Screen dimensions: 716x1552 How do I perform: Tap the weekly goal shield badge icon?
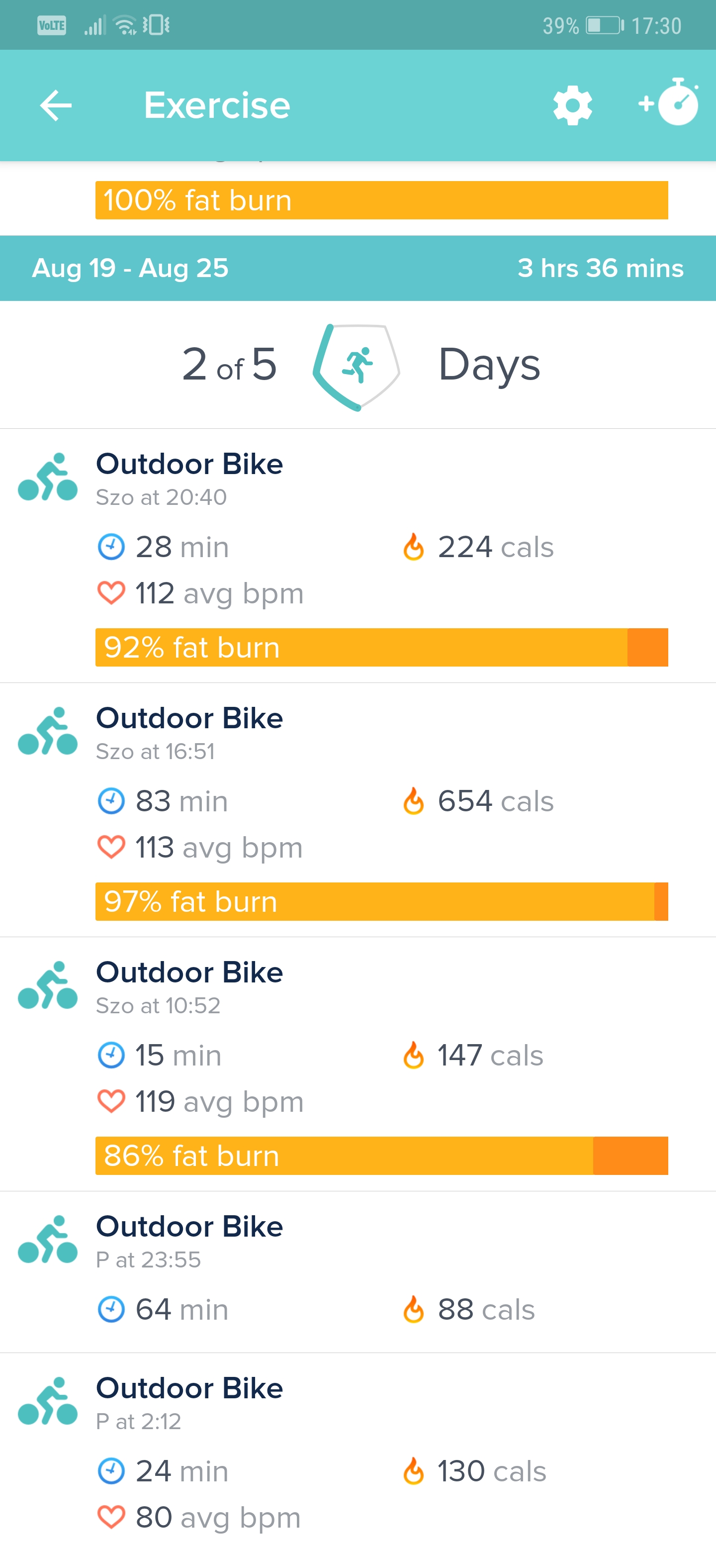[357, 367]
